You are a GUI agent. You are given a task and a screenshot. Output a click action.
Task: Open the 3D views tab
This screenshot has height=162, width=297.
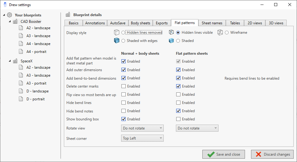pyautogui.click(x=276, y=23)
